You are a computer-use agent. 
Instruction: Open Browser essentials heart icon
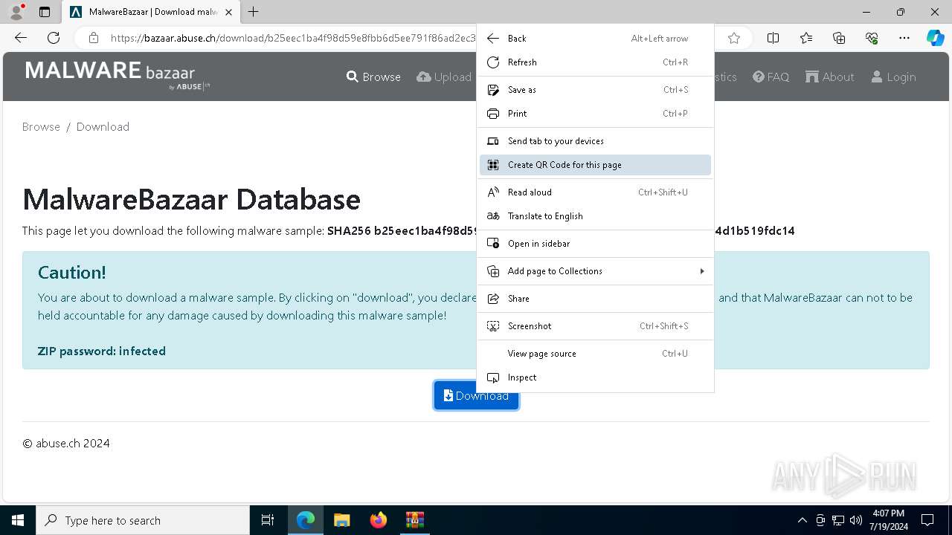click(x=872, y=38)
